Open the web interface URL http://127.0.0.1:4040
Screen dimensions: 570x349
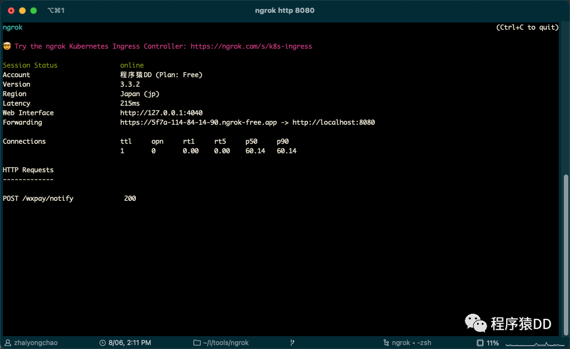coord(162,113)
